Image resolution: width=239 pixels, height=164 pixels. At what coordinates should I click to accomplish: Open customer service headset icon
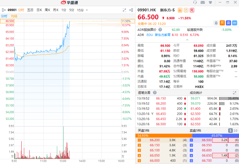195,3
